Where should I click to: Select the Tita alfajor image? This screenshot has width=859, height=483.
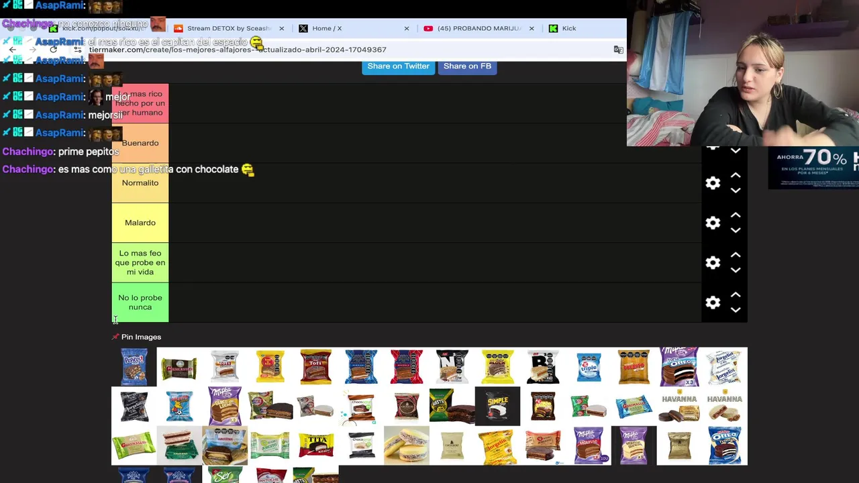click(x=316, y=446)
